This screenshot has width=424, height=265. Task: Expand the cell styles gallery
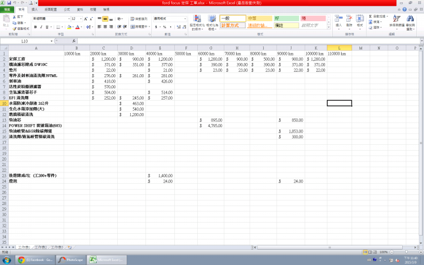click(x=329, y=26)
